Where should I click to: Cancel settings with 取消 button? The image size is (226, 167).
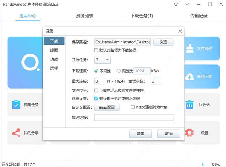(x=169, y=133)
